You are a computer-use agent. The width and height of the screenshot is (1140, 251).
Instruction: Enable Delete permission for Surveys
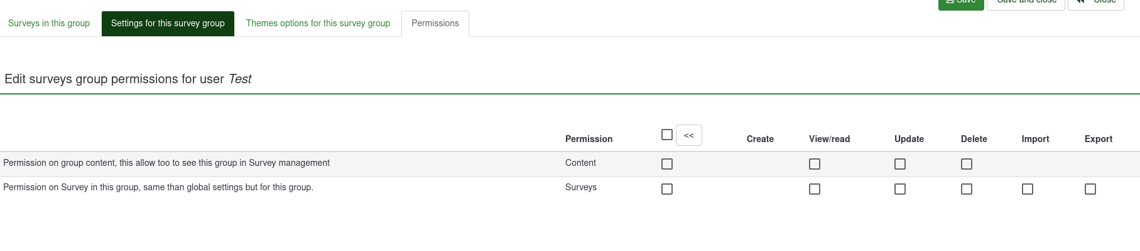point(967,189)
